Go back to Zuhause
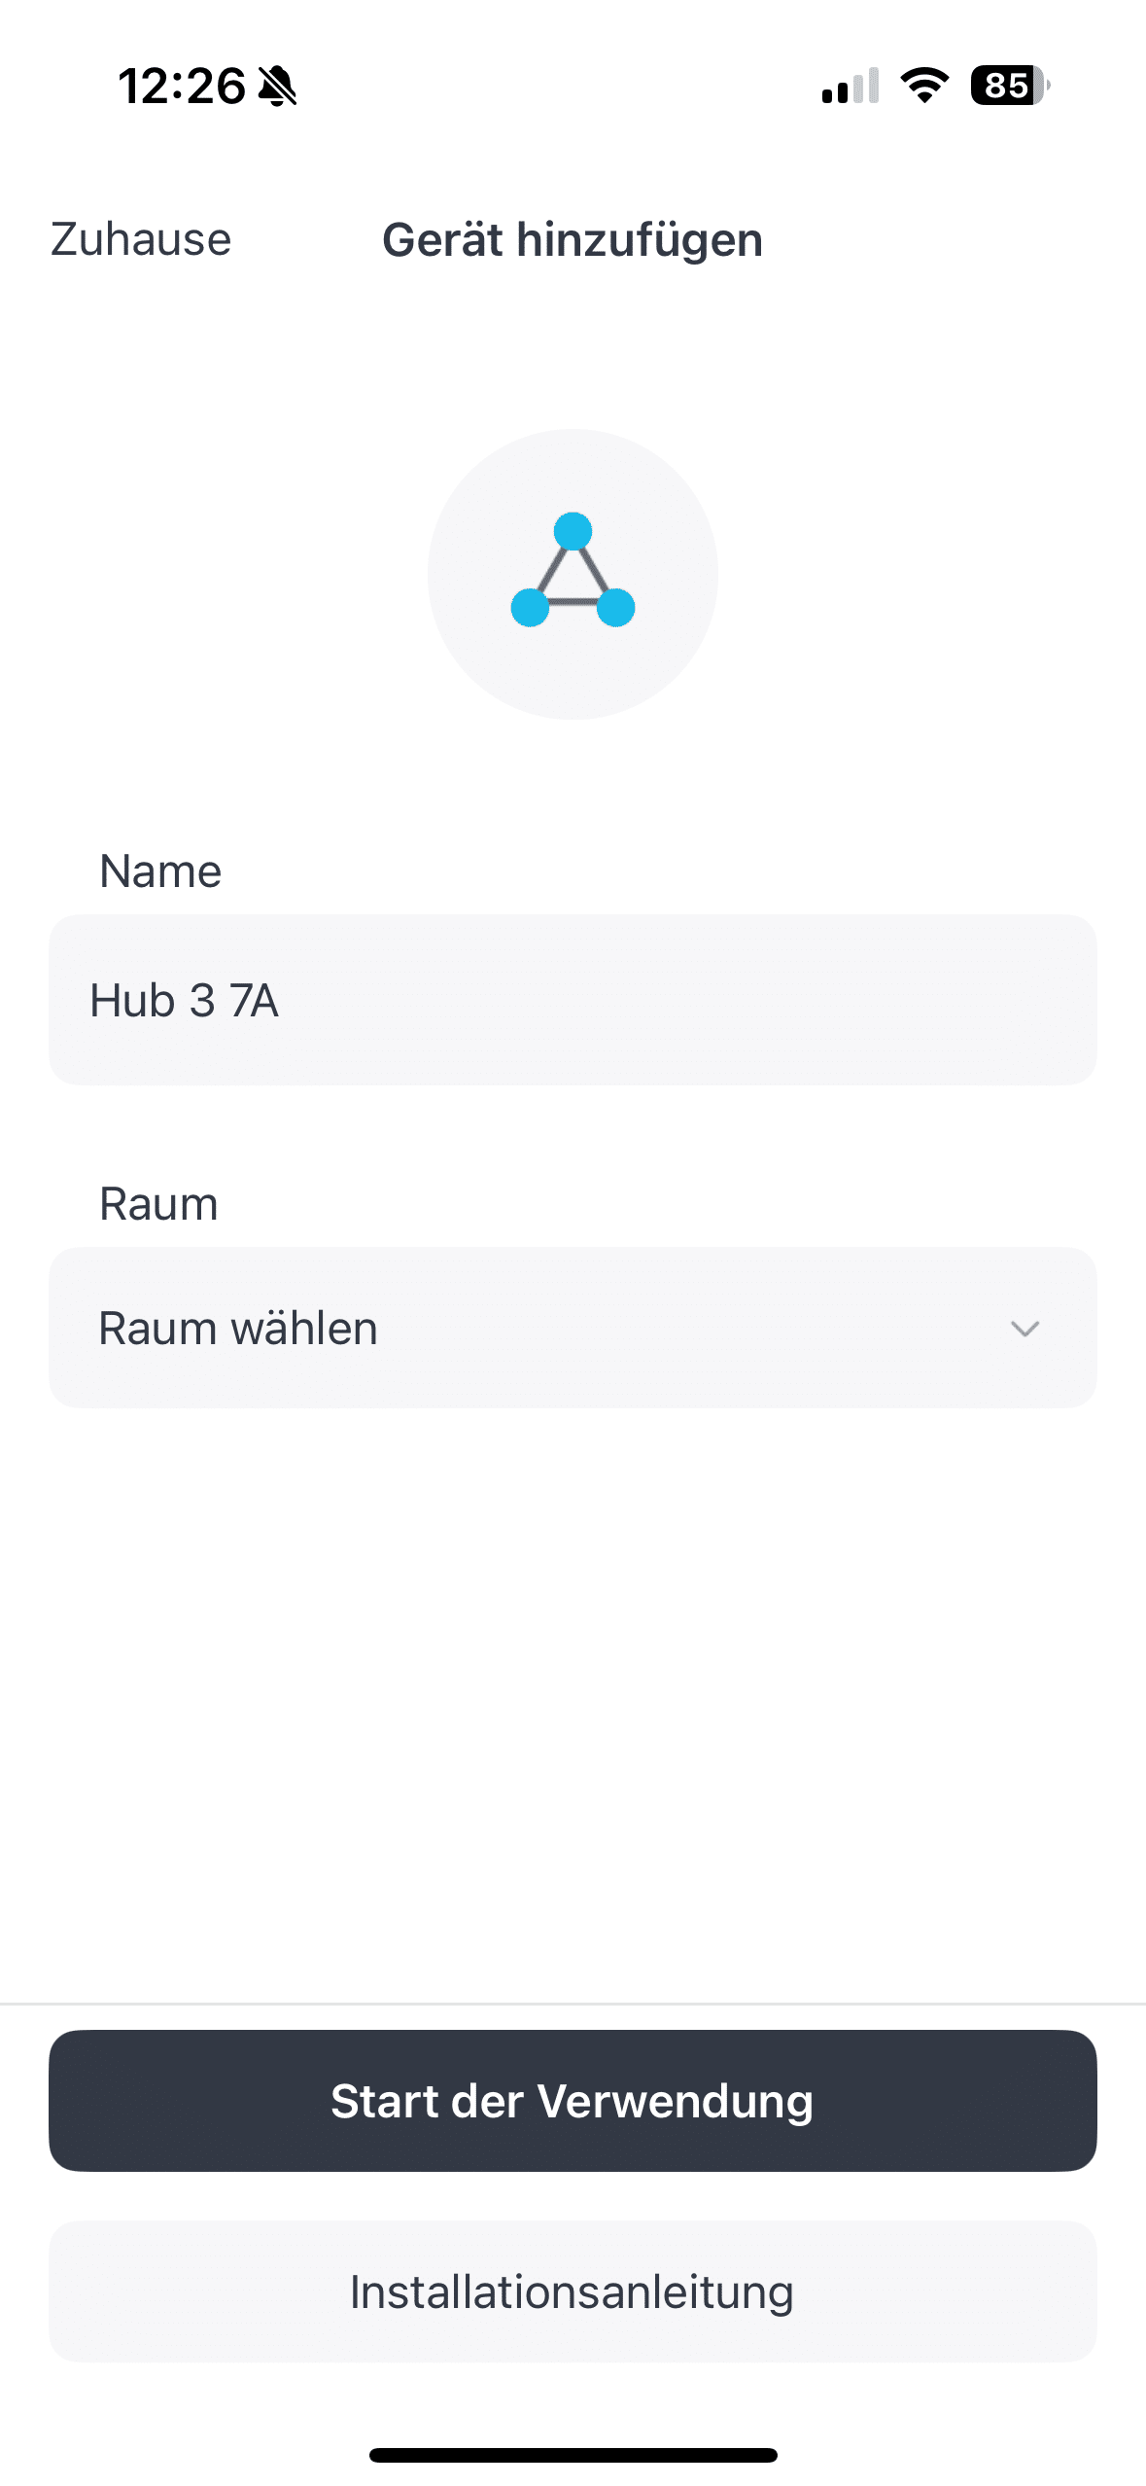1146x2486 pixels. pyautogui.click(x=141, y=239)
